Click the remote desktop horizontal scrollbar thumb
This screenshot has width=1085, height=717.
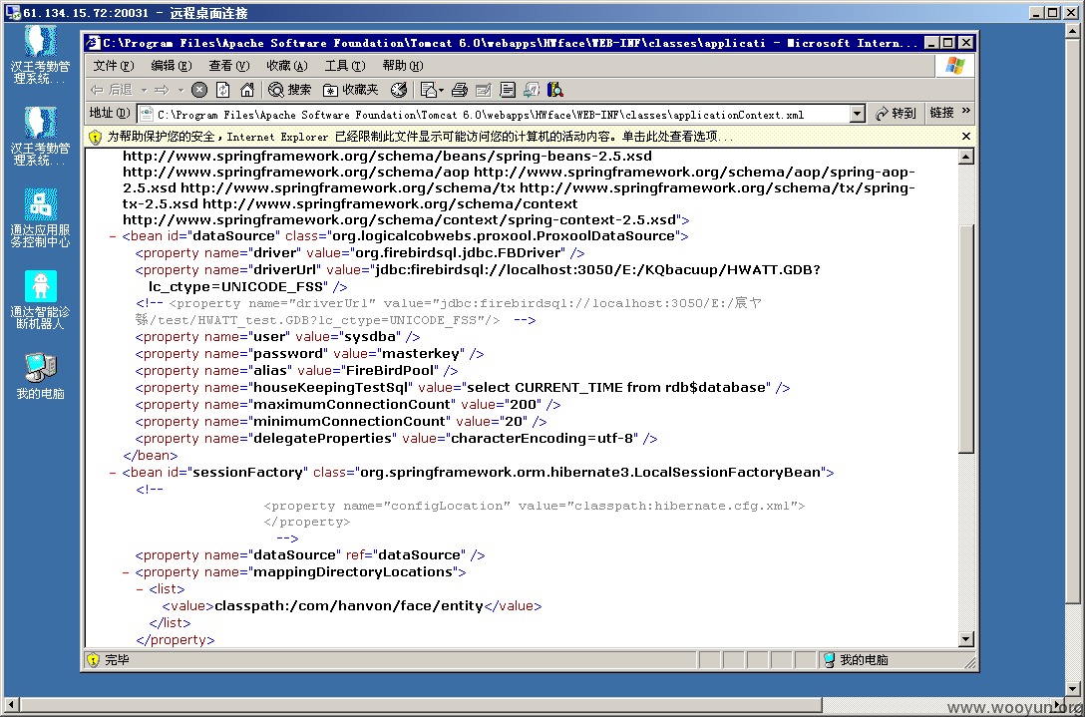tap(422, 706)
